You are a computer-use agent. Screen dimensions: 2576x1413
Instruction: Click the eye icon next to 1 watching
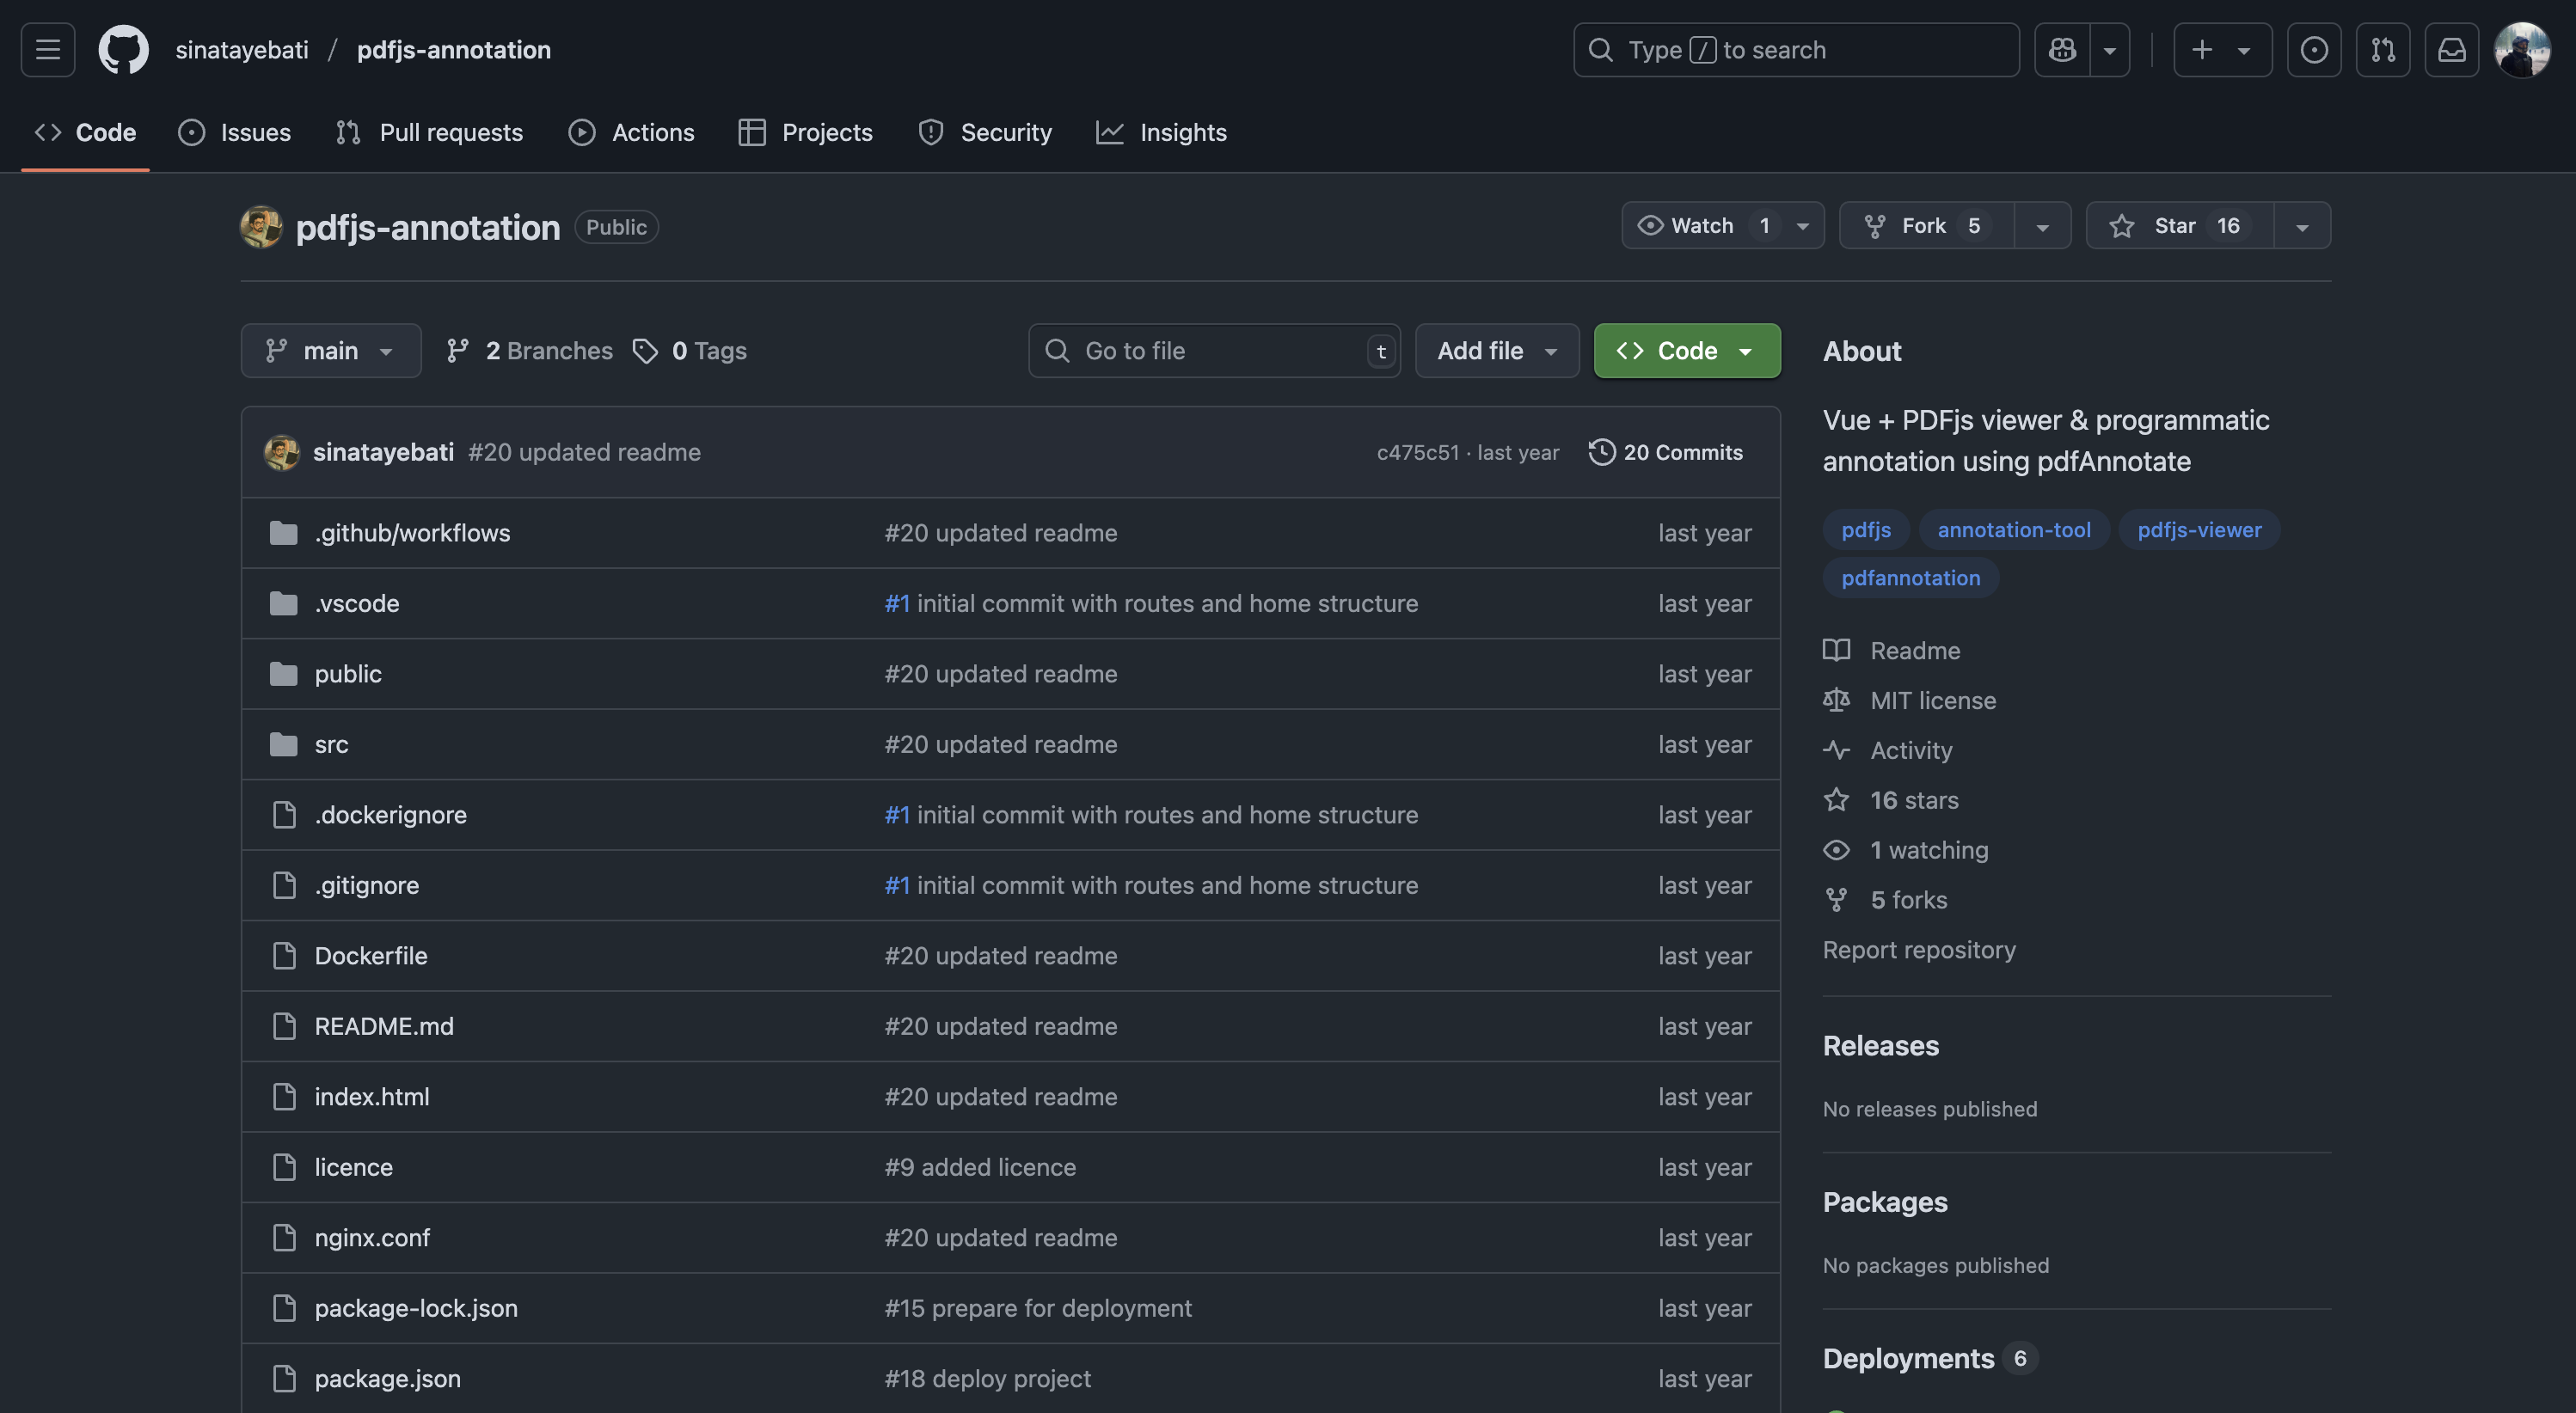[x=1836, y=850]
